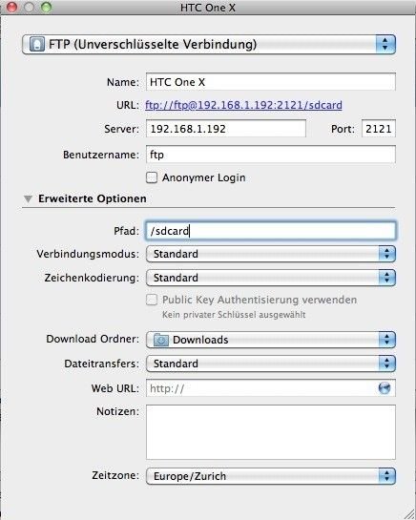This screenshot has height=520, width=416.
Task: Click the Downloads folder icon
Action: pyautogui.click(x=161, y=340)
